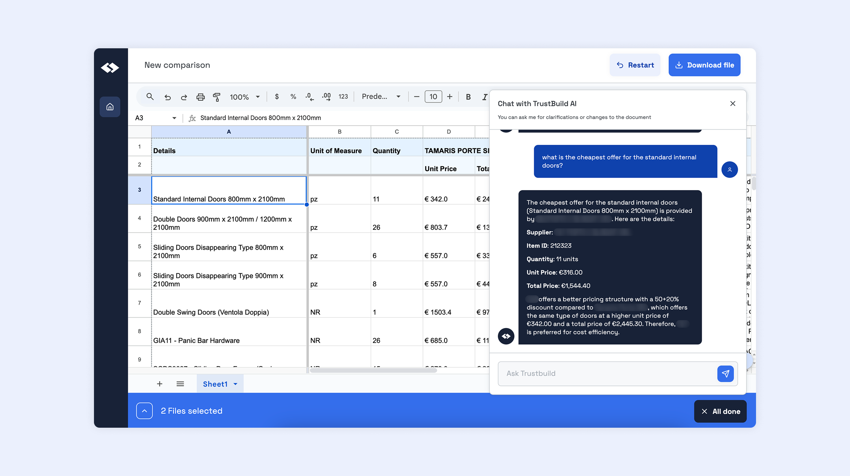Increase font size with plus button
This screenshot has height=476, width=850.
450,97
